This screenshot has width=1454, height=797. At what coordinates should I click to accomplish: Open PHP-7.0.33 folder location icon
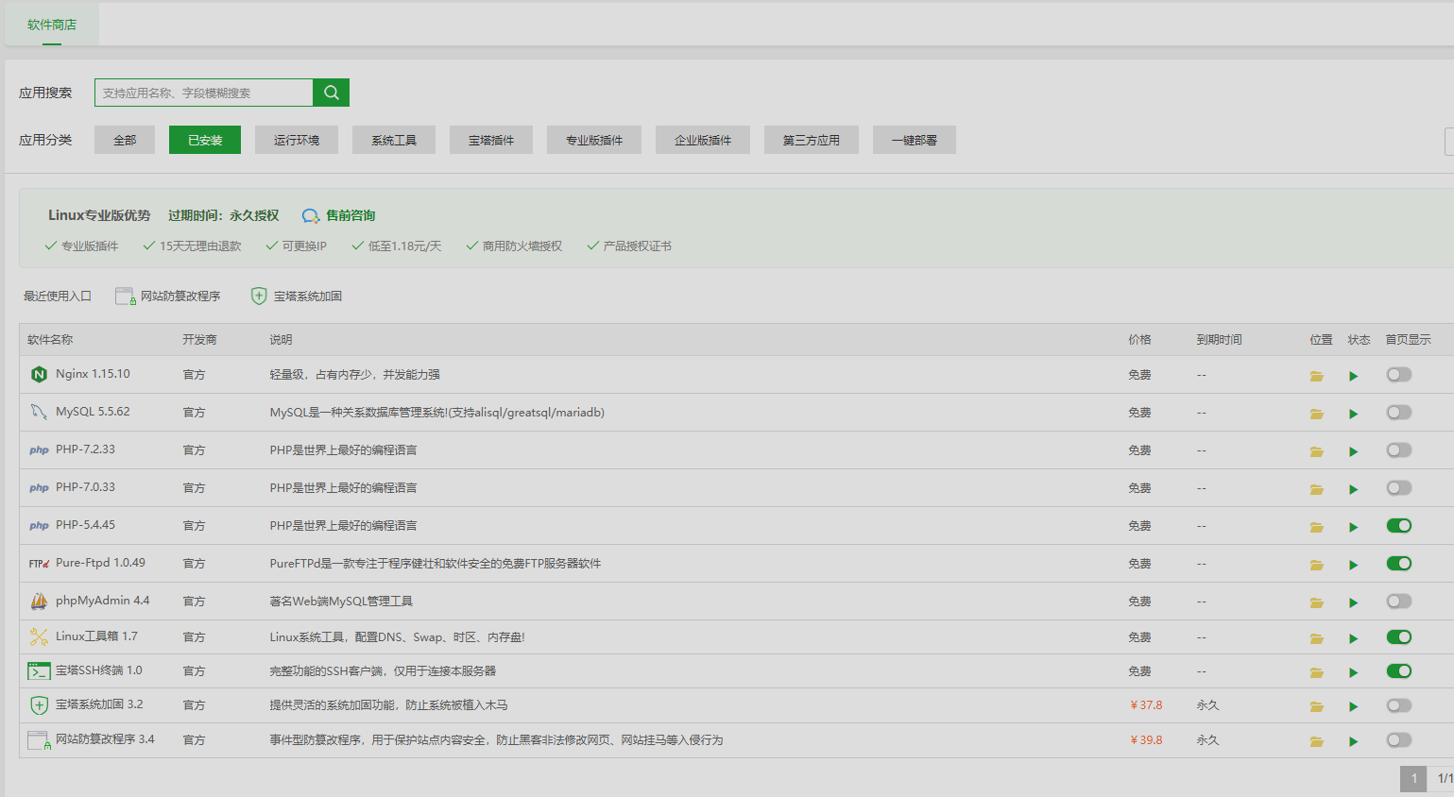pyautogui.click(x=1317, y=489)
